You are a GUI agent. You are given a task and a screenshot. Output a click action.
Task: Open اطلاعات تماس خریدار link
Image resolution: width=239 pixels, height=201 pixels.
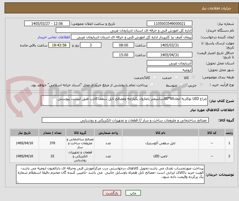pos(54,37)
